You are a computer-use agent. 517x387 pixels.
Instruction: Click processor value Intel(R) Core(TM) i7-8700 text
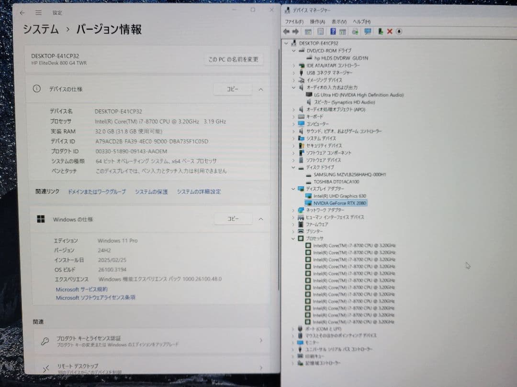(x=160, y=121)
